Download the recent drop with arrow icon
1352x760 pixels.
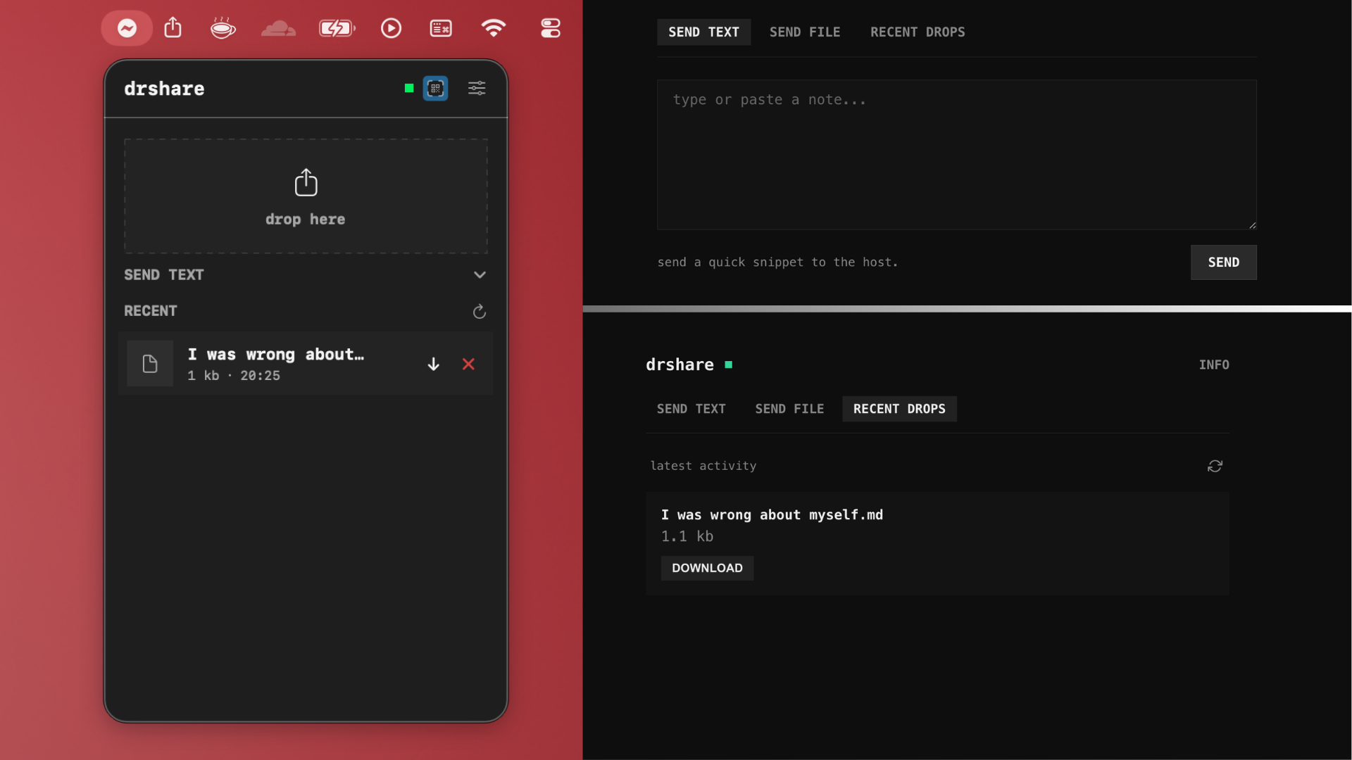(433, 364)
